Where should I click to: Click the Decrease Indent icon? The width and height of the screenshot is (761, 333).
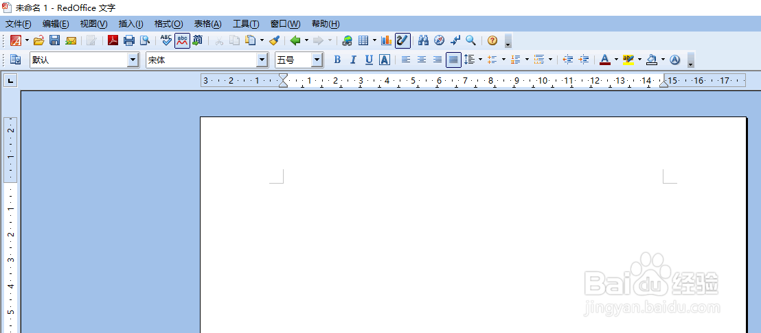pos(568,60)
